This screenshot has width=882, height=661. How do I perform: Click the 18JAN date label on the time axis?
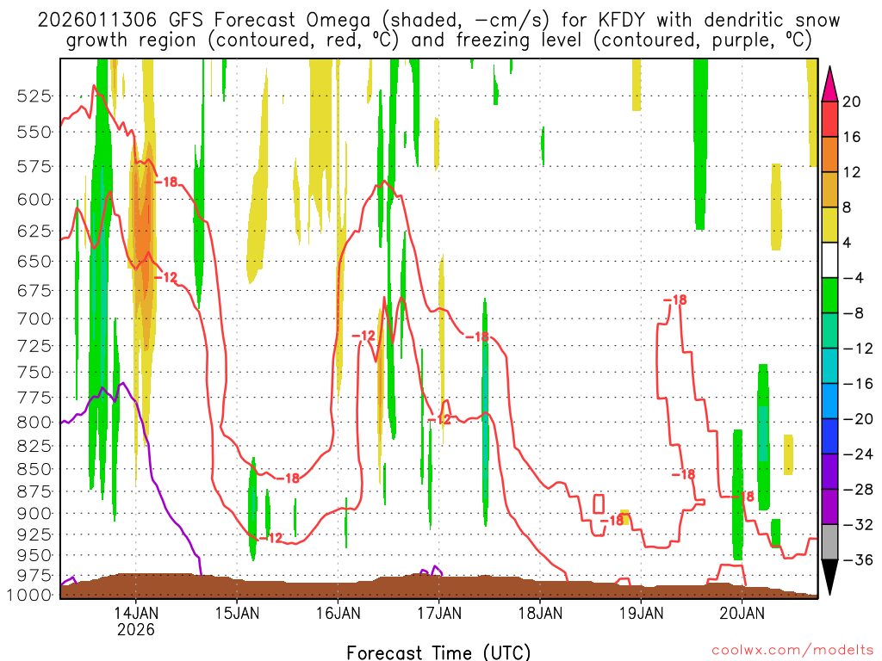click(540, 612)
